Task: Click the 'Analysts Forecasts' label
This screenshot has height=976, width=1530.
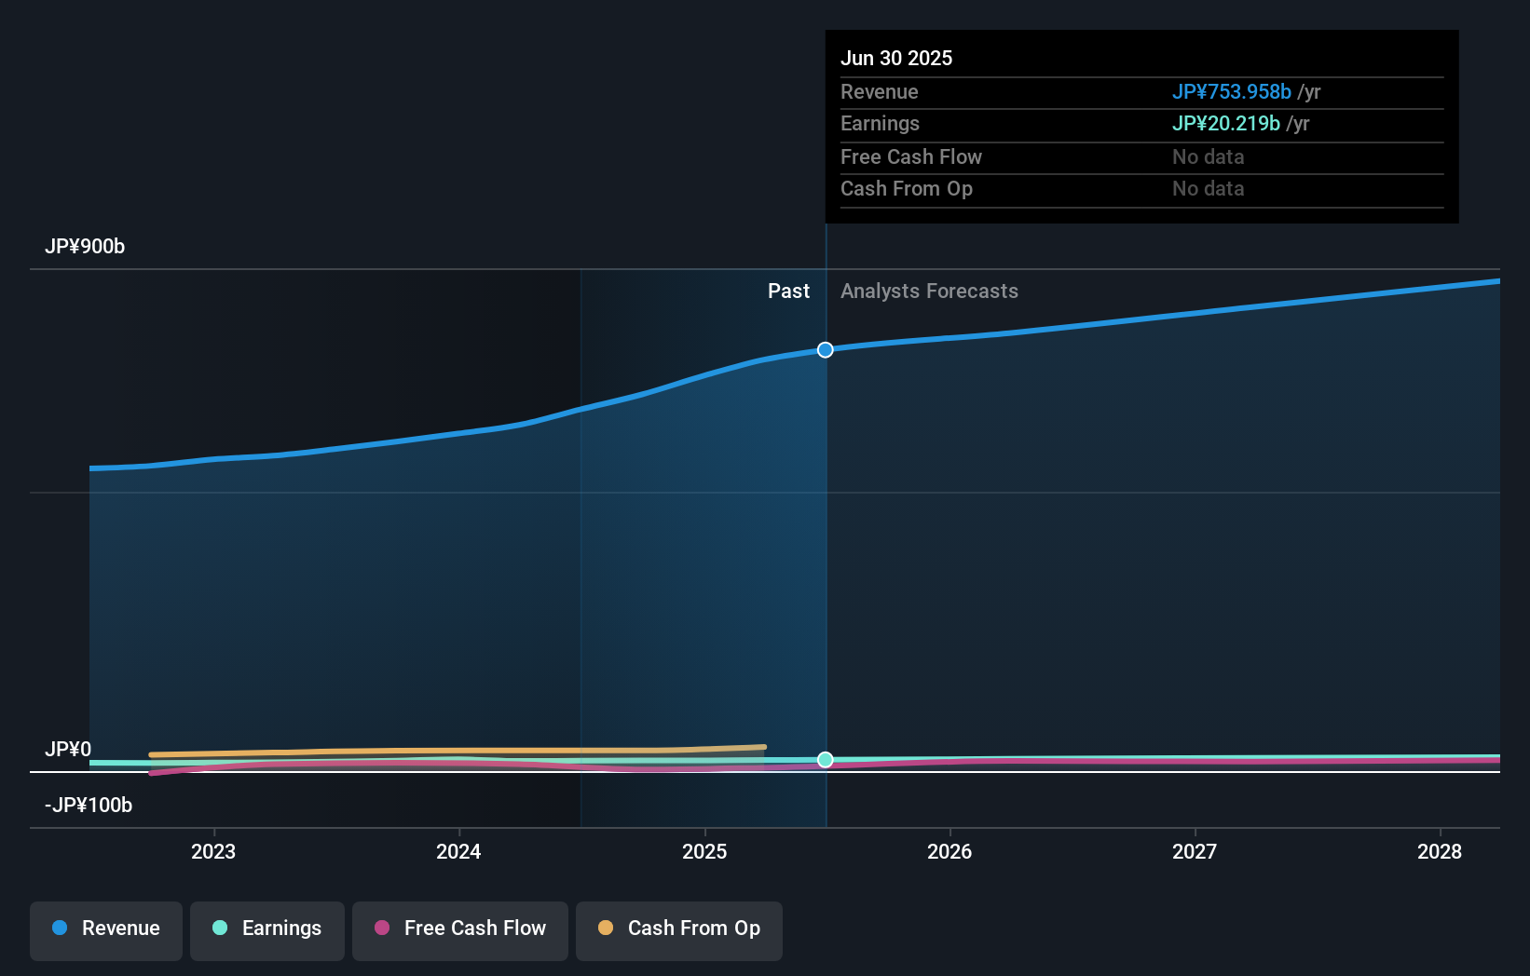Action: pos(929,291)
